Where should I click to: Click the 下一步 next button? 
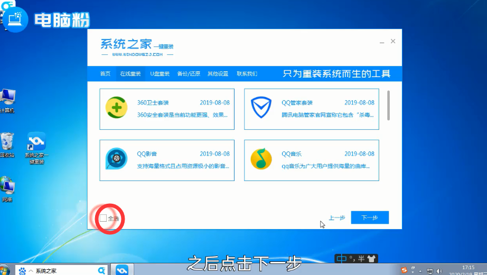click(370, 217)
